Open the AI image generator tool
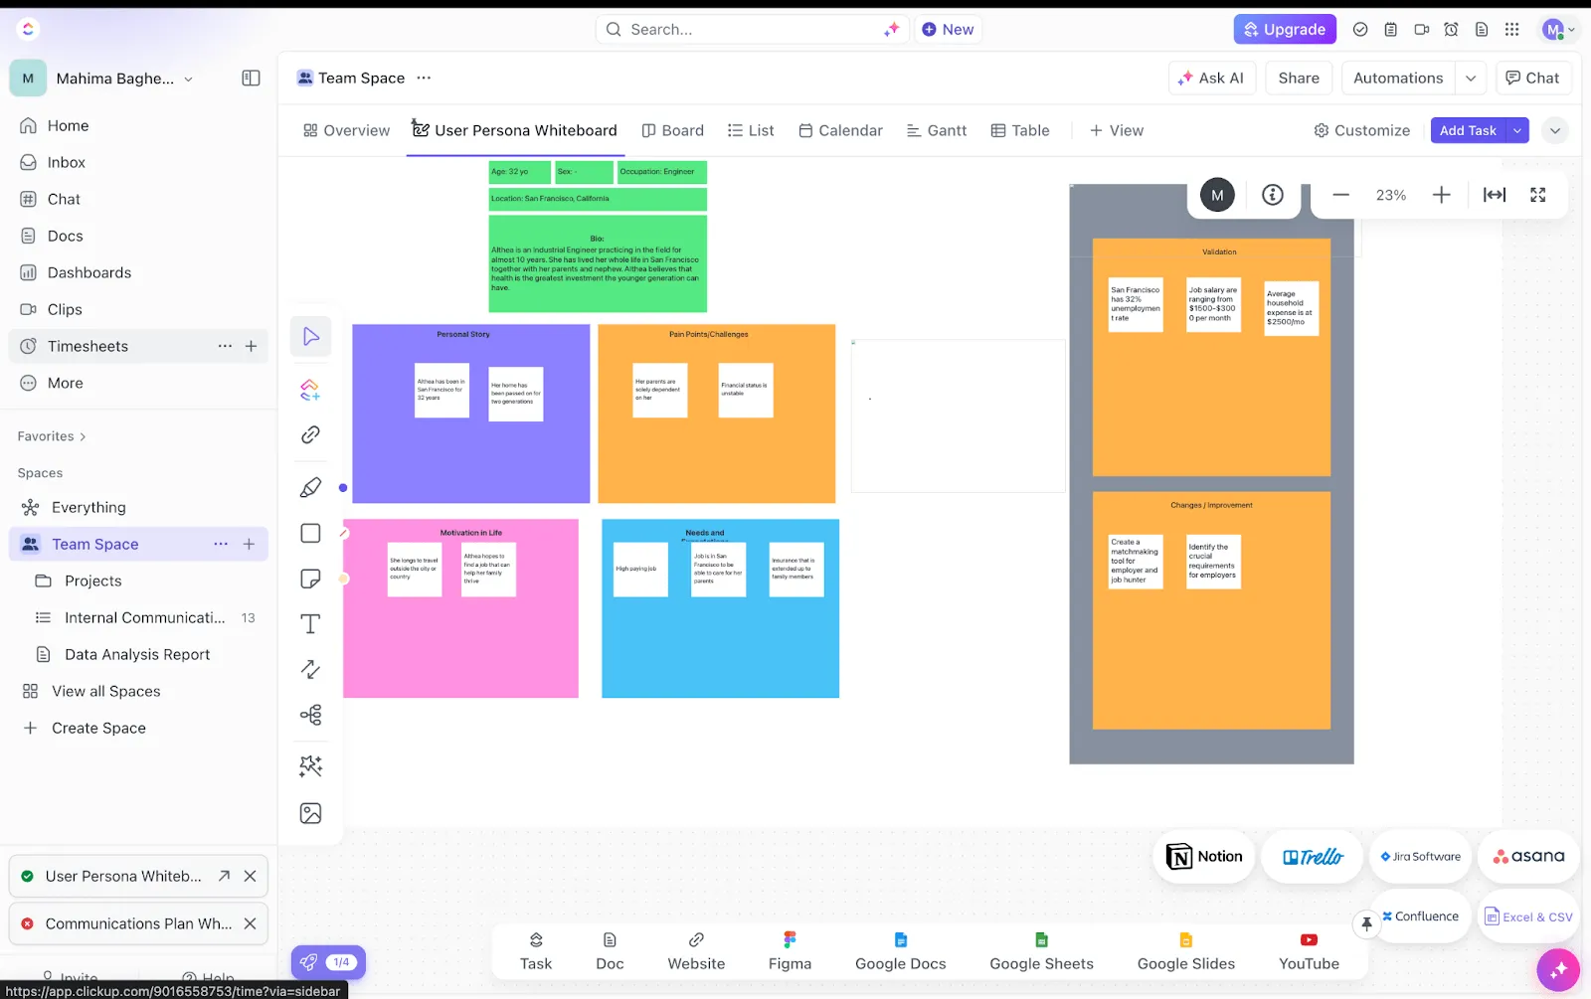This screenshot has height=999, width=1591. (310, 766)
